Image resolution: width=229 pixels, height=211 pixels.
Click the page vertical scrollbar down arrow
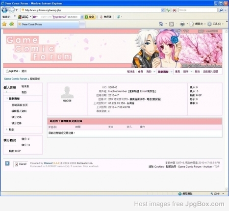pyautogui.click(x=227, y=189)
